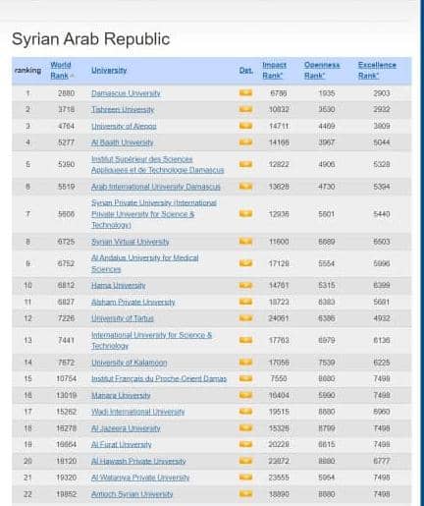Click the Det. column header
Viewport: 424px width, 506px height.
pos(246,70)
